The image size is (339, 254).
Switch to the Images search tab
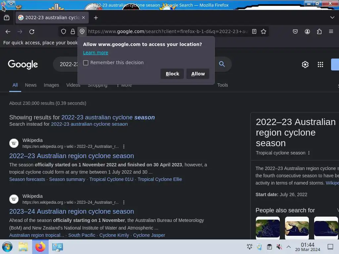pyautogui.click(x=51, y=85)
